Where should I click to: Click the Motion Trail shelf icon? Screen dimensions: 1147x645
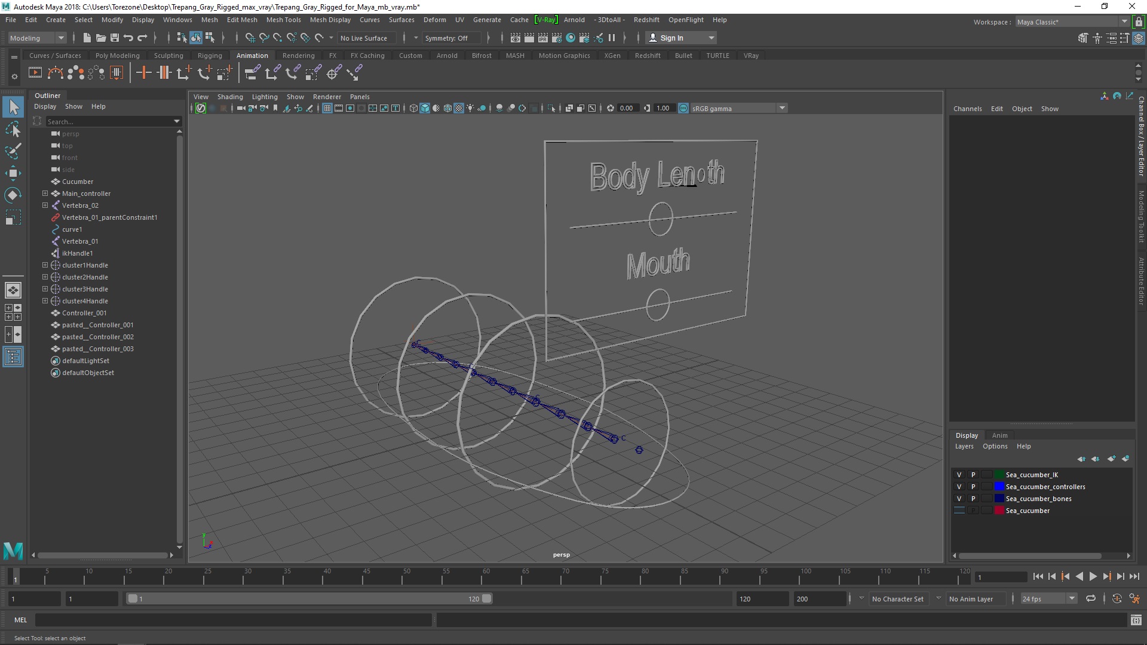pos(56,73)
